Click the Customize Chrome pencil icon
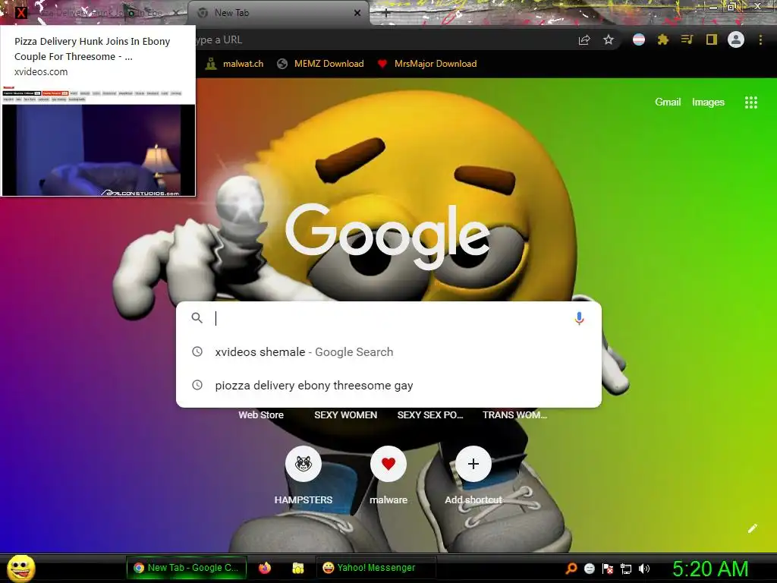 point(753,528)
